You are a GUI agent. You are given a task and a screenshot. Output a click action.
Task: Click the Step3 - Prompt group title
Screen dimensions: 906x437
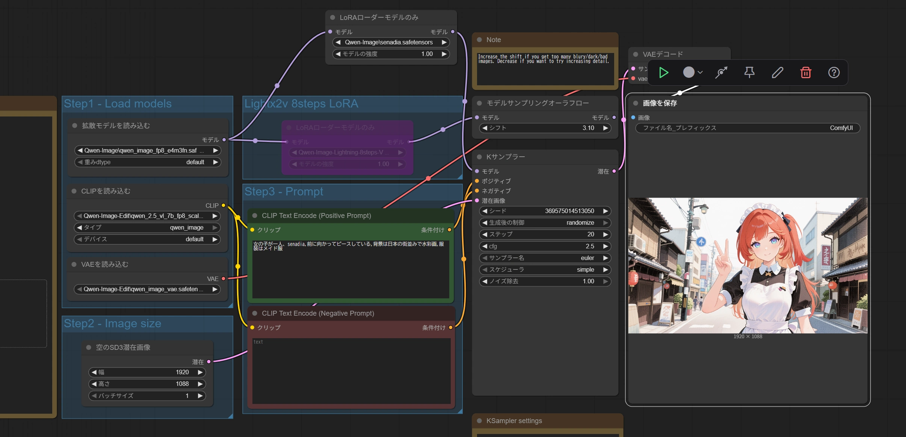click(x=284, y=192)
